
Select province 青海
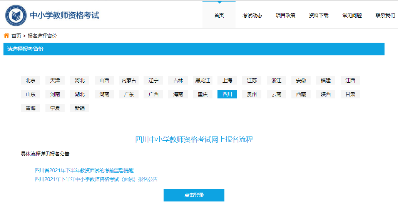(30, 108)
